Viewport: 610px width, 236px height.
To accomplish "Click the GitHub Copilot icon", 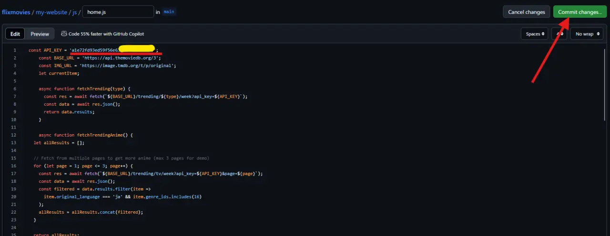I will (x=64, y=34).
